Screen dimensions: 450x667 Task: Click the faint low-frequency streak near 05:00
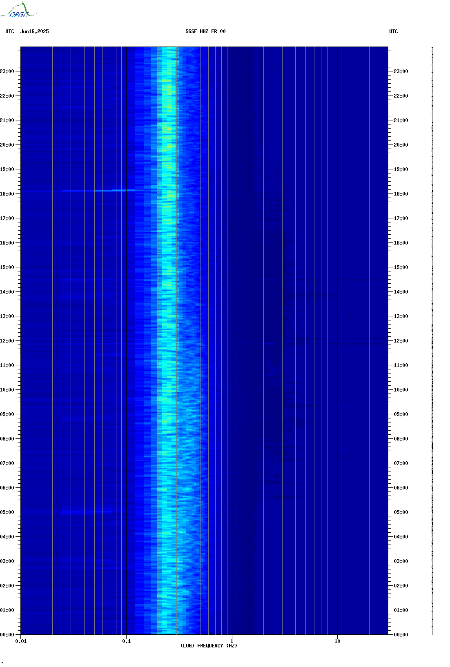pos(87,511)
